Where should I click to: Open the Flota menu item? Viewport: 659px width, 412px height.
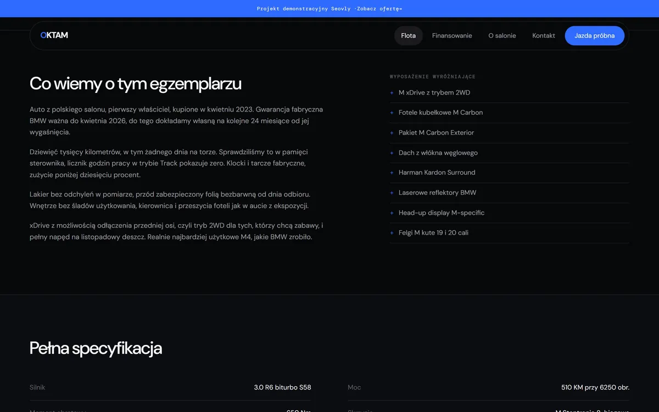tap(409, 36)
